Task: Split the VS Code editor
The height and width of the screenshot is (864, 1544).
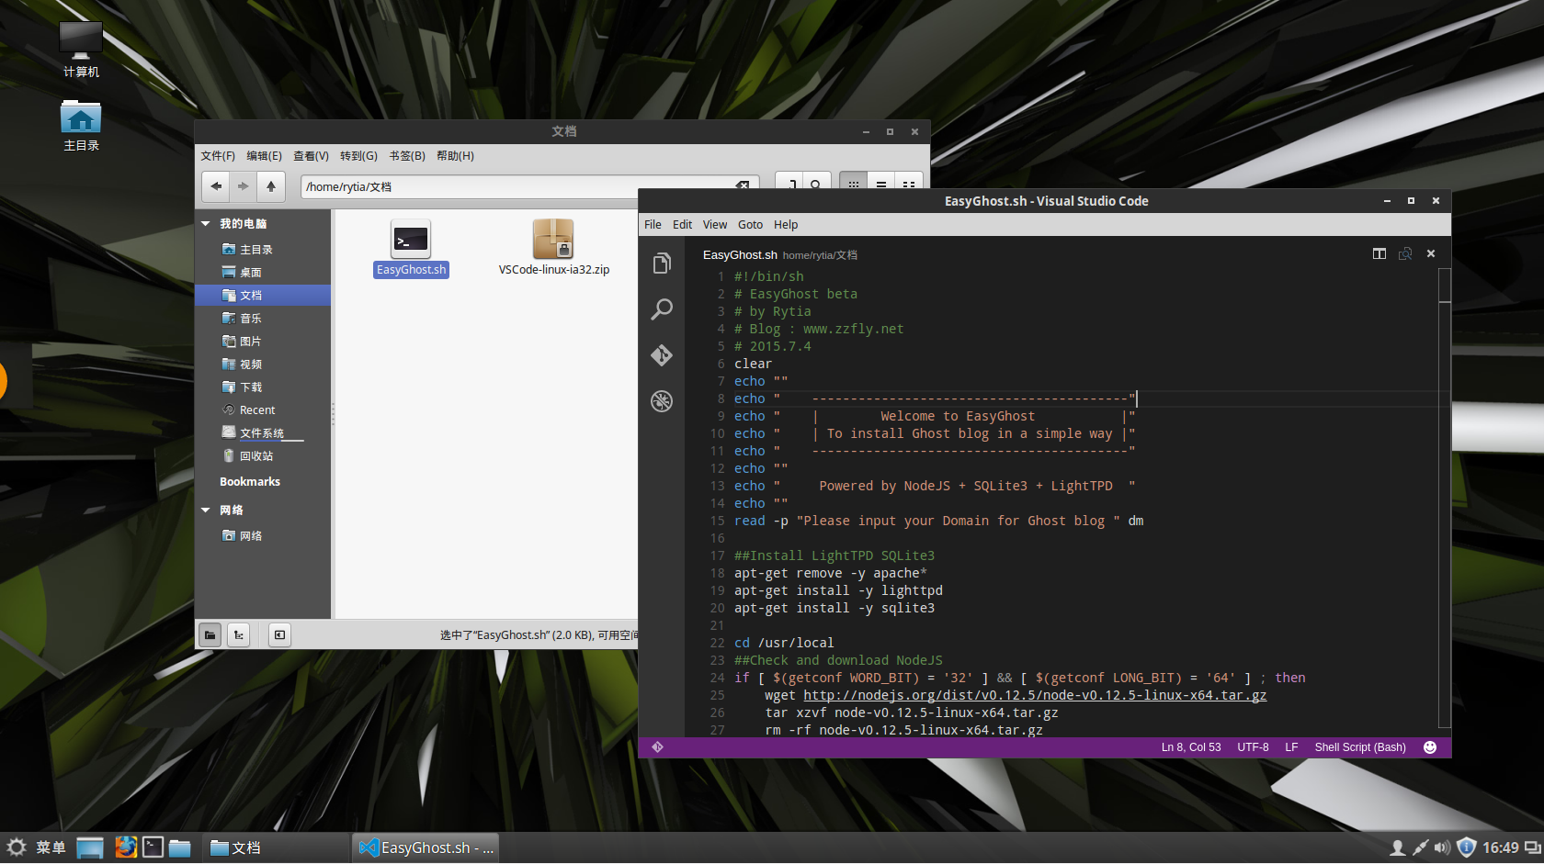Action: coord(1379,253)
